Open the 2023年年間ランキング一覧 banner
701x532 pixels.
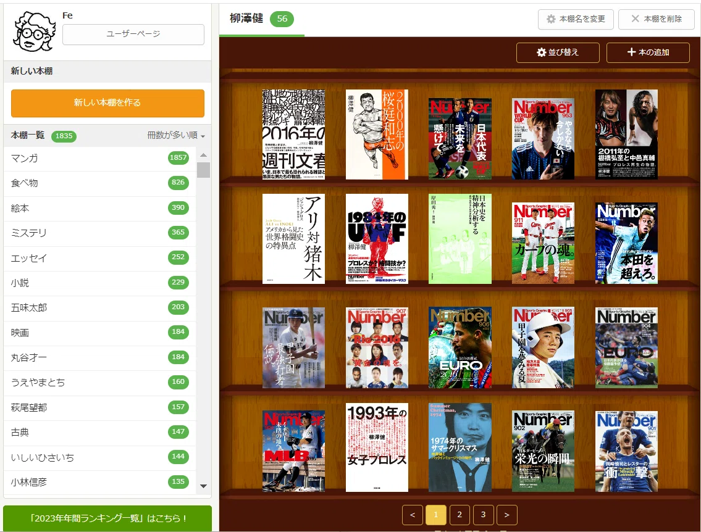pyautogui.click(x=107, y=518)
